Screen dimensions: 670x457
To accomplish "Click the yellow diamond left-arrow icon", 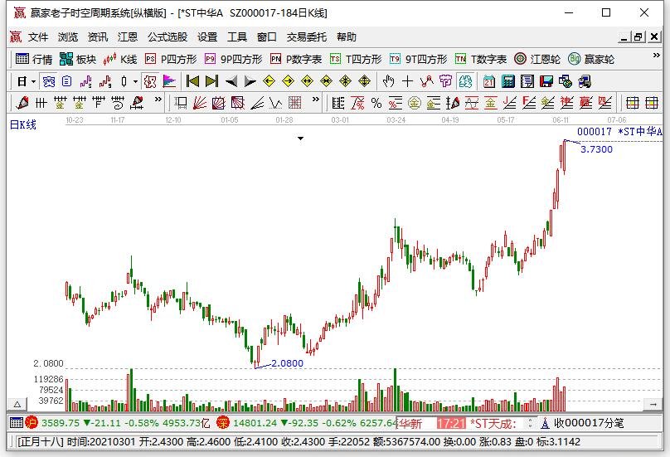I will 269,81.
